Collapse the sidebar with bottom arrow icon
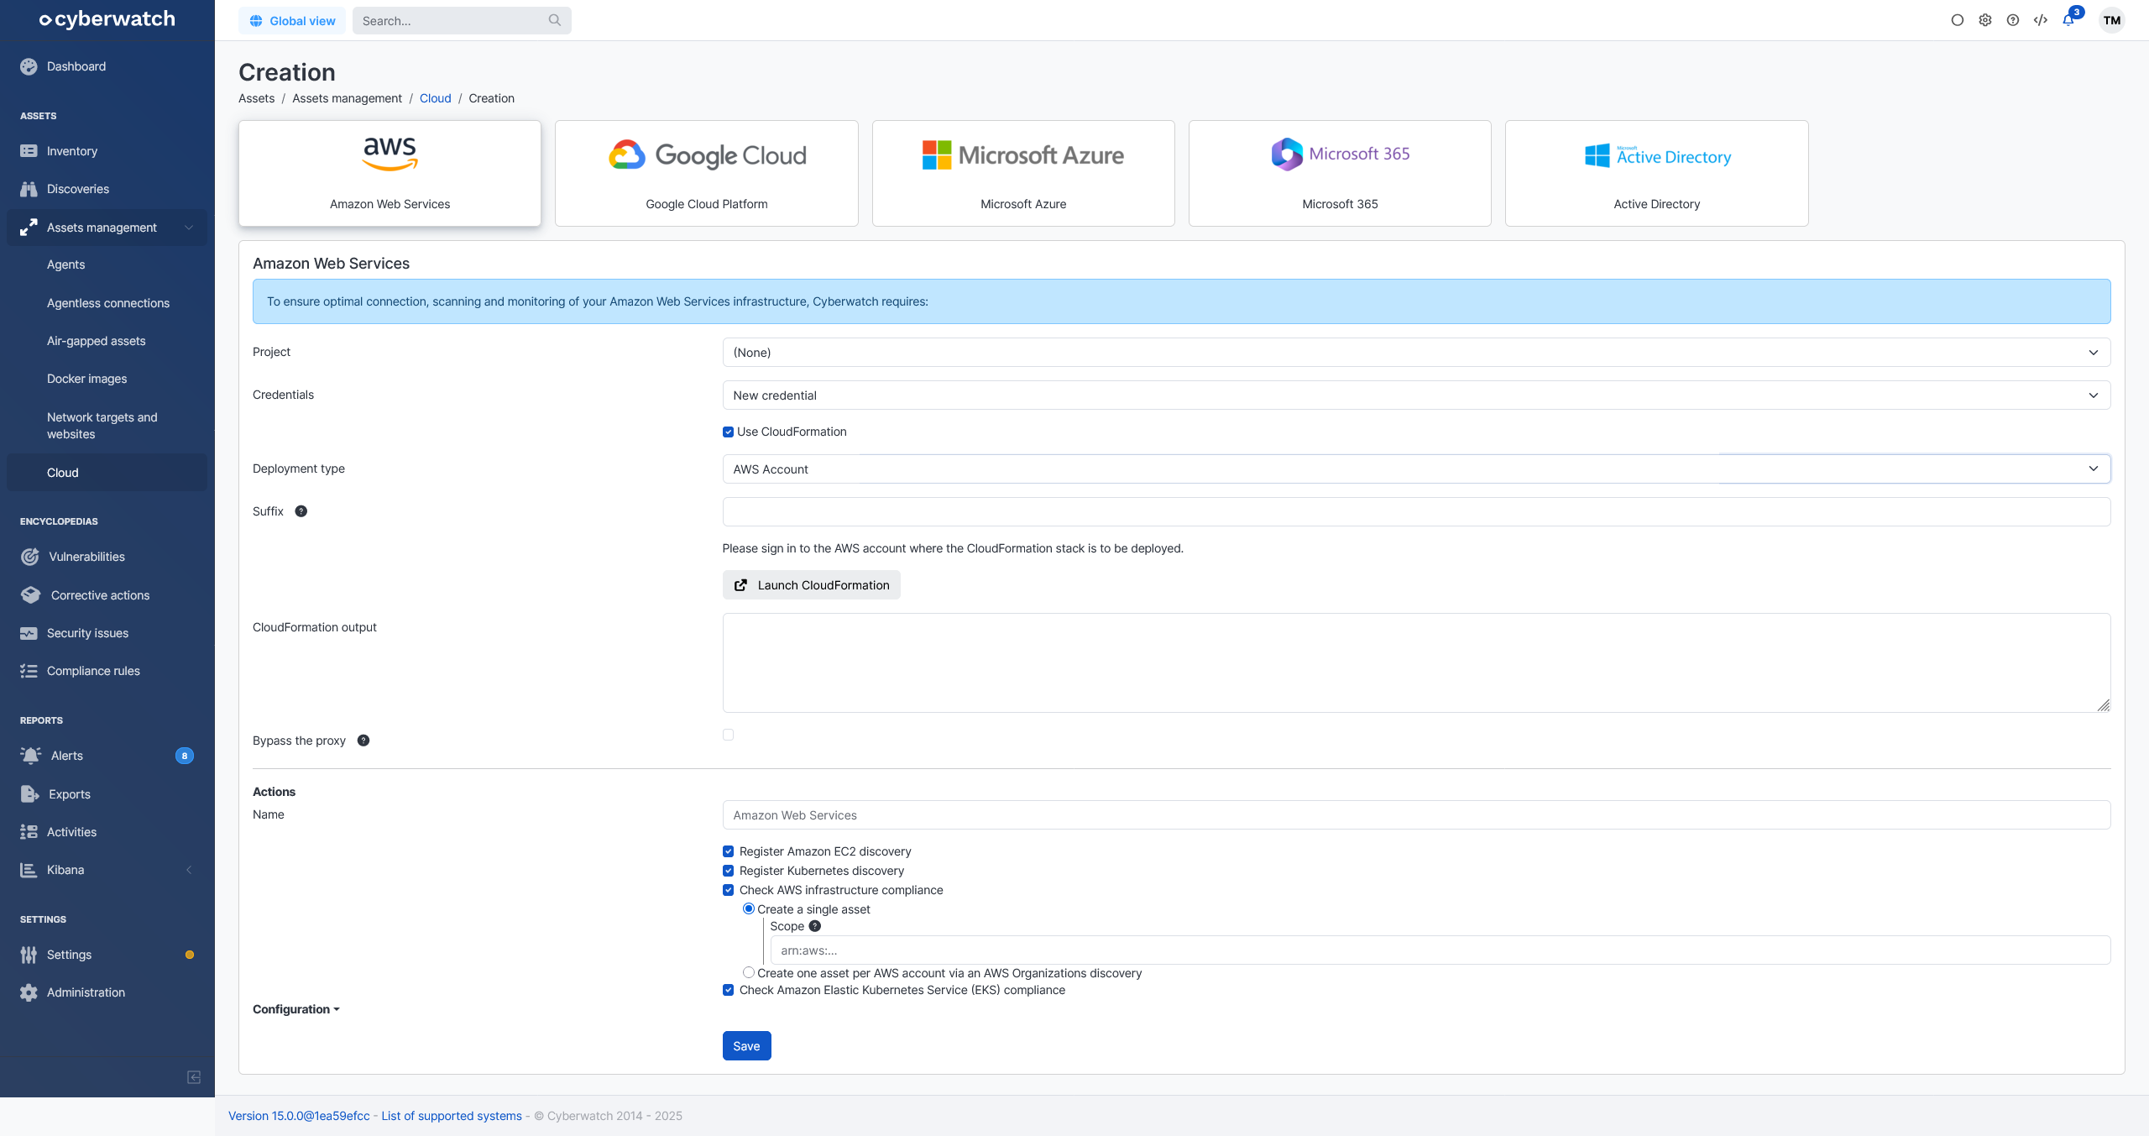2149x1136 pixels. (x=194, y=1077)
